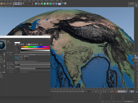Select the eyedropper color picker icon

click(41, 44)
